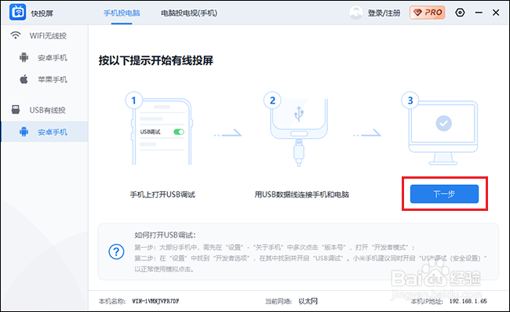Click the 下一步 next button
510x312 pixels.
coord(444,194)
